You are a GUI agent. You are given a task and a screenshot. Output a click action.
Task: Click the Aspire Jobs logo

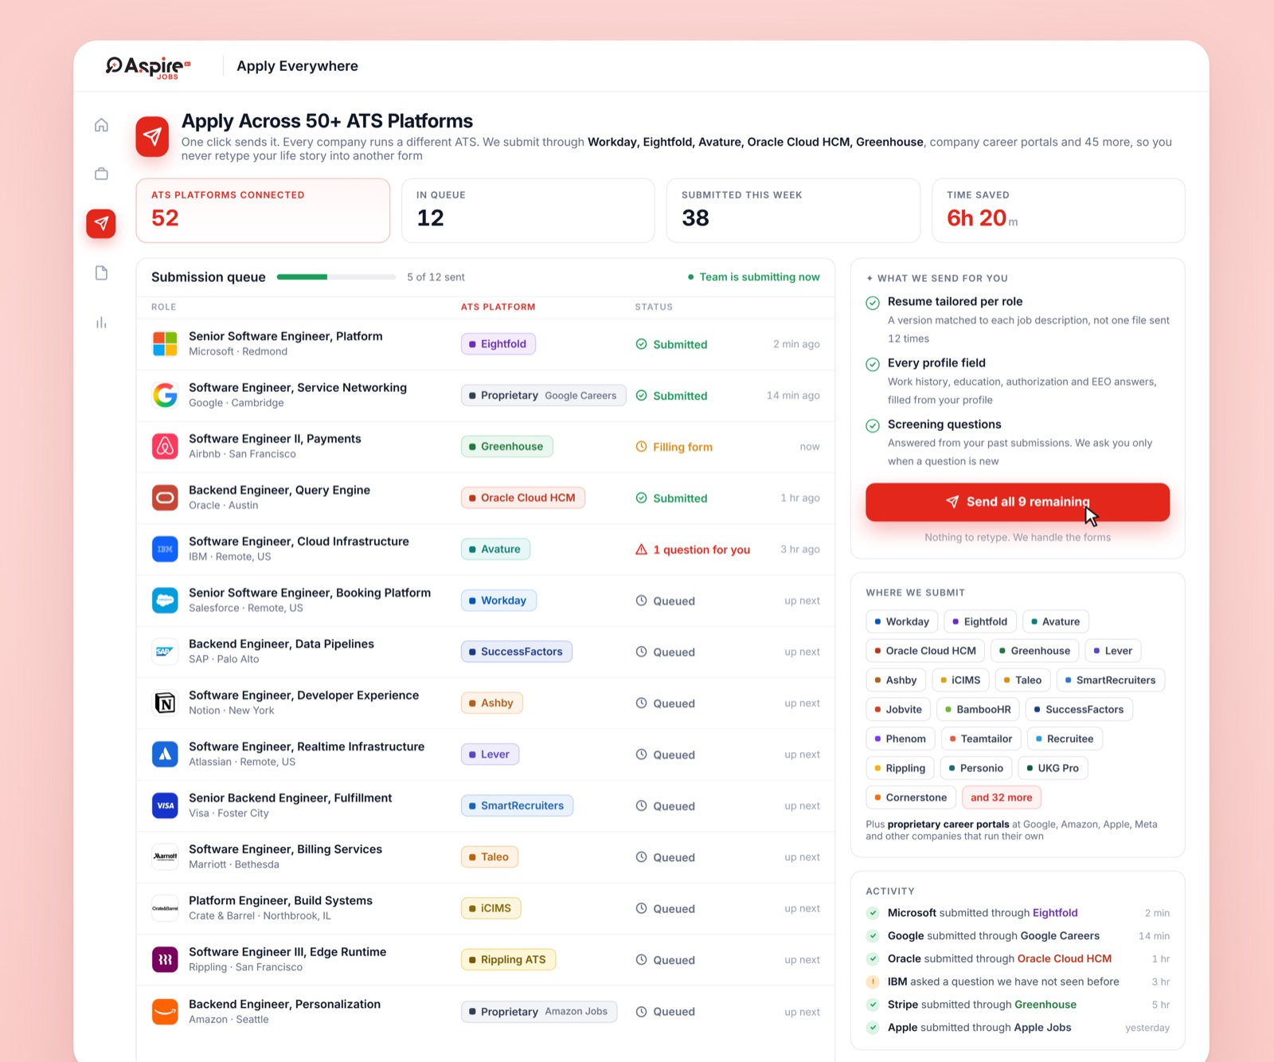[x=148, y=67]
